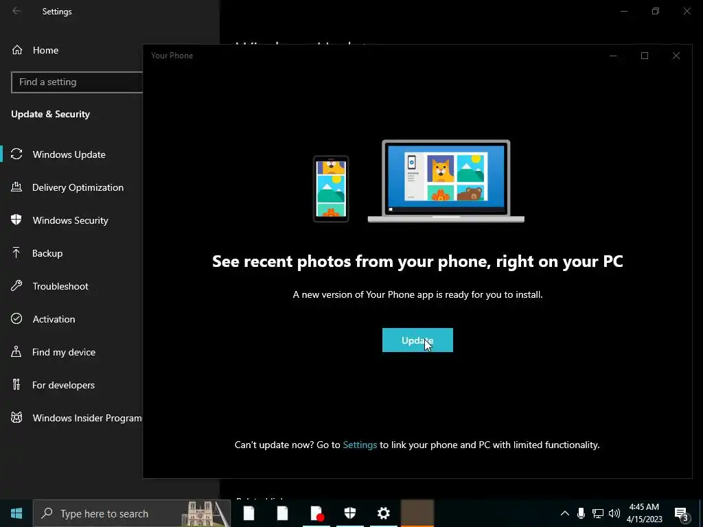Open Windows Security from taskbar
Image resolution: width=703 pixels, height=527 pixels.
[350, 513]
